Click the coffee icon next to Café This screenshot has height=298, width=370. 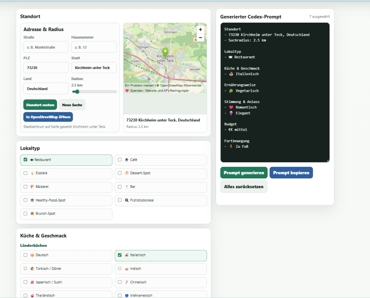[126, 160]
